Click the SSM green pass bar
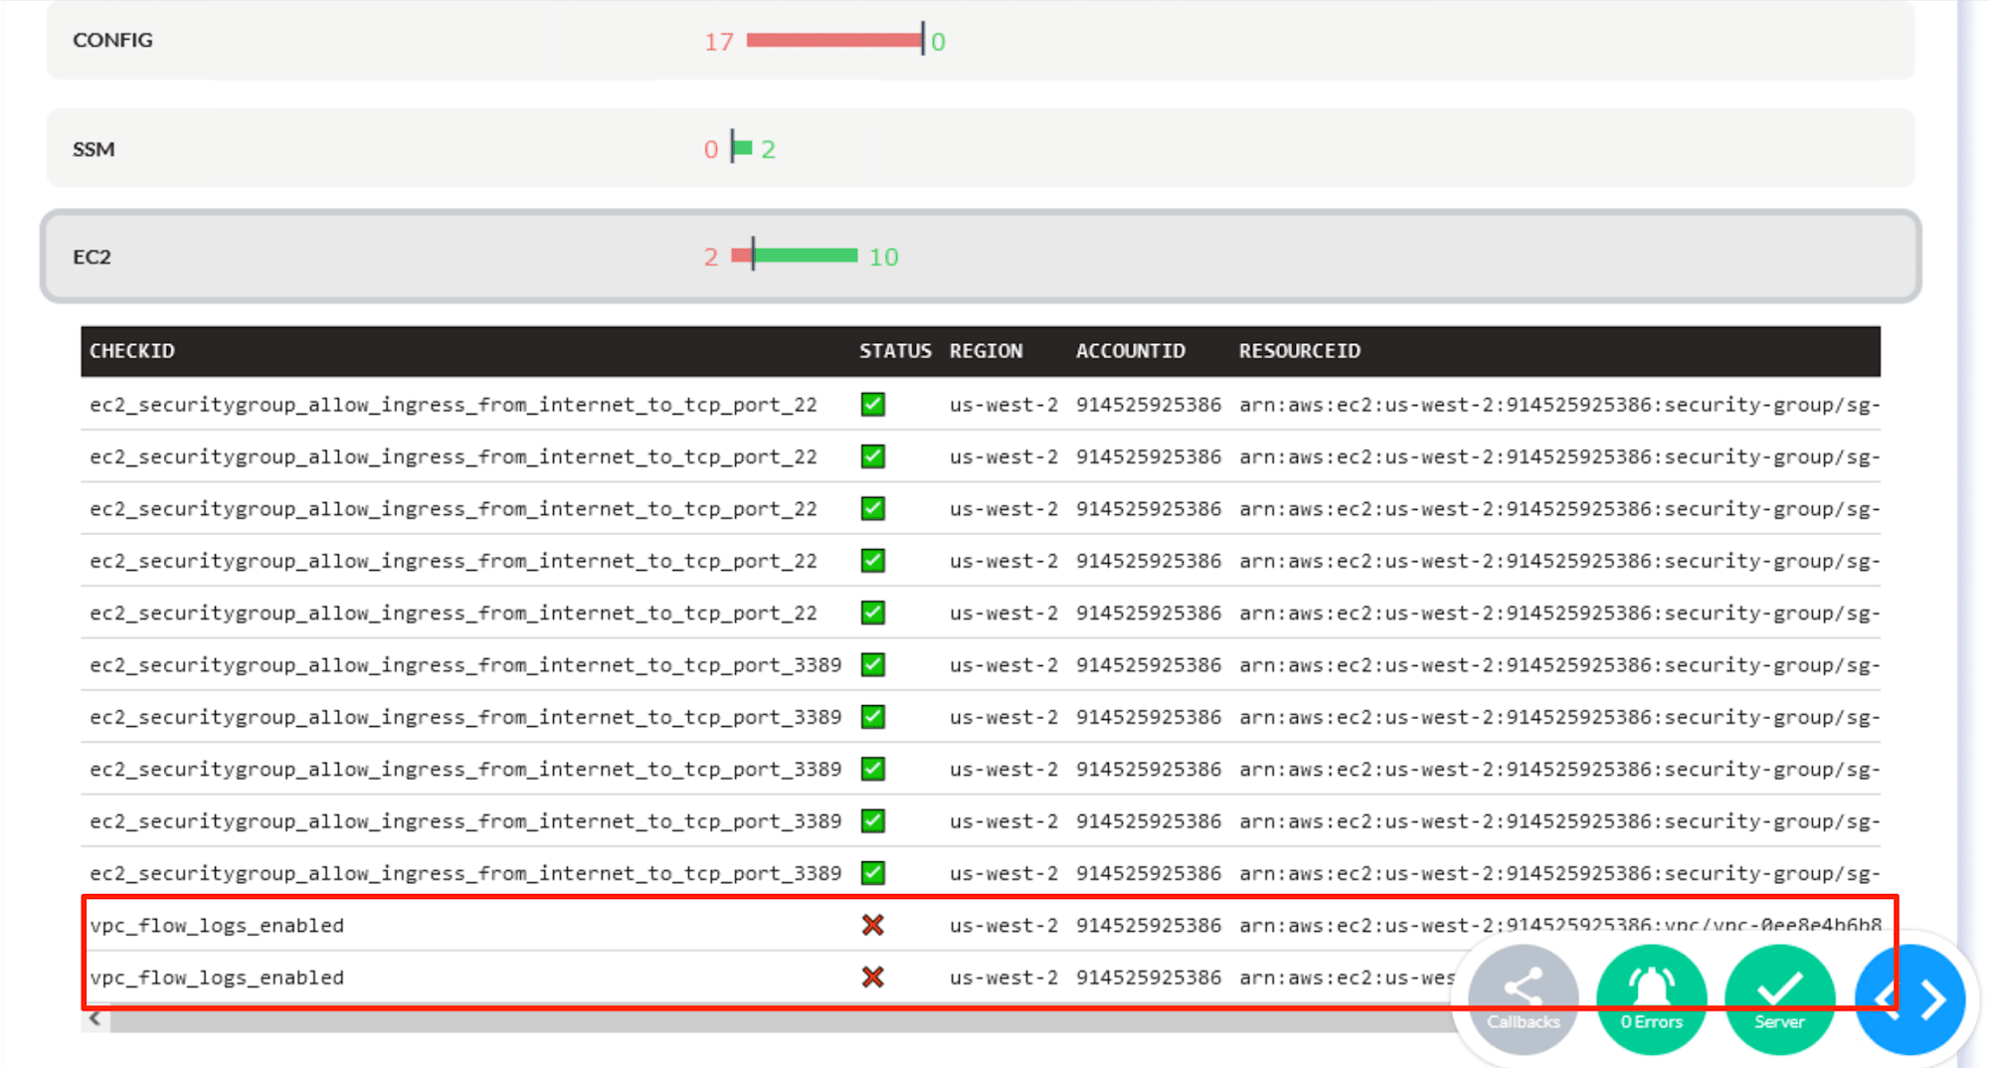 coord(743,148)
